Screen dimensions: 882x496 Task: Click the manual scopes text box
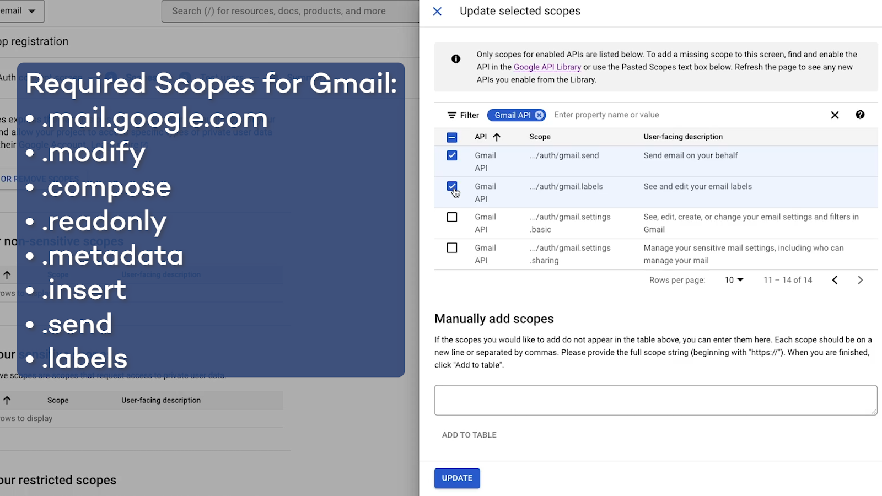coord(655,400)
